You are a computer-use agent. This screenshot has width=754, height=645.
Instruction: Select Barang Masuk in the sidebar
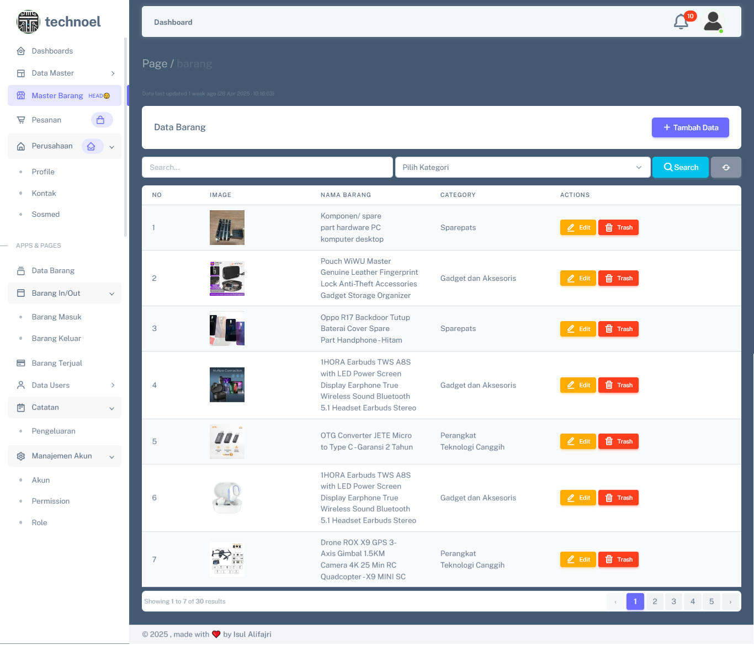point(57,317)
